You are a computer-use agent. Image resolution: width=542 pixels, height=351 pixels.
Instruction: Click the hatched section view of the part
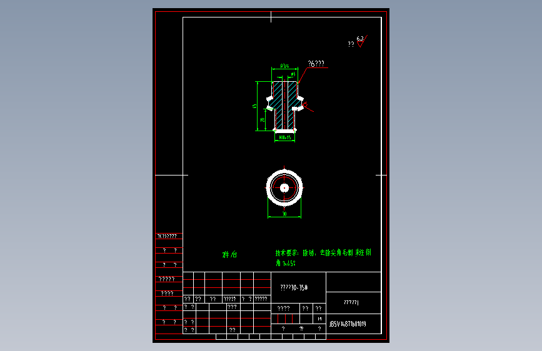(285, 106)
